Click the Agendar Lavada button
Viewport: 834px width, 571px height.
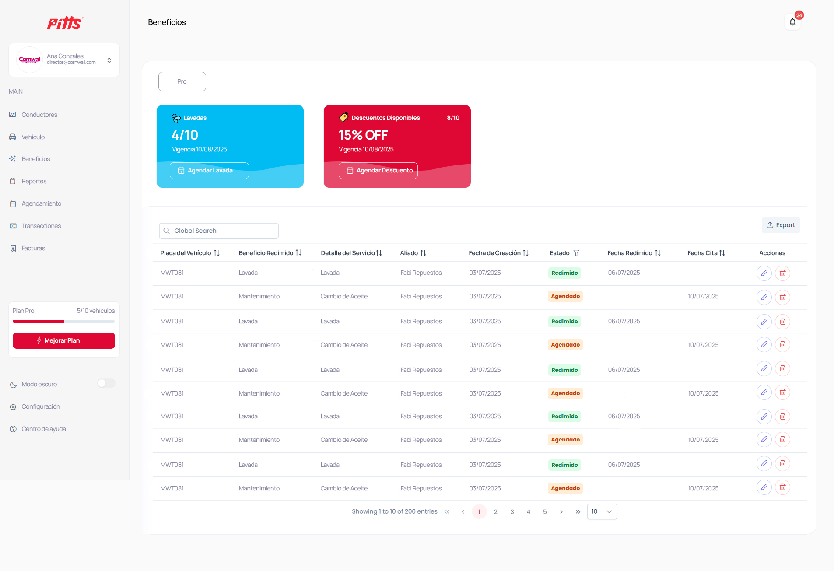(209, 171)
